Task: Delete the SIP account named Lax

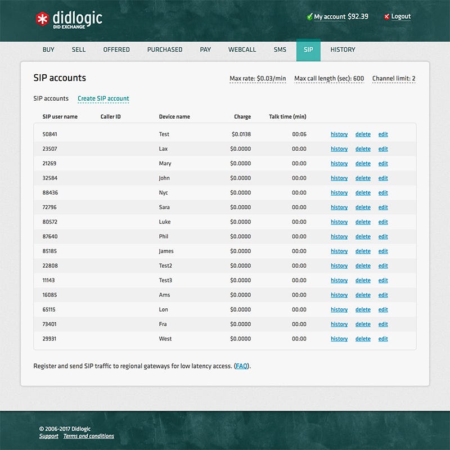Action: 363,148
